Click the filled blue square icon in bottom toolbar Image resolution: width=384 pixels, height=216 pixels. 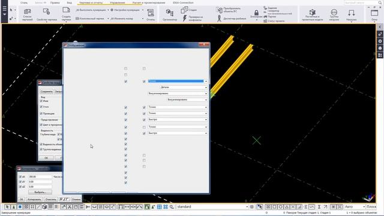[20, 207]
